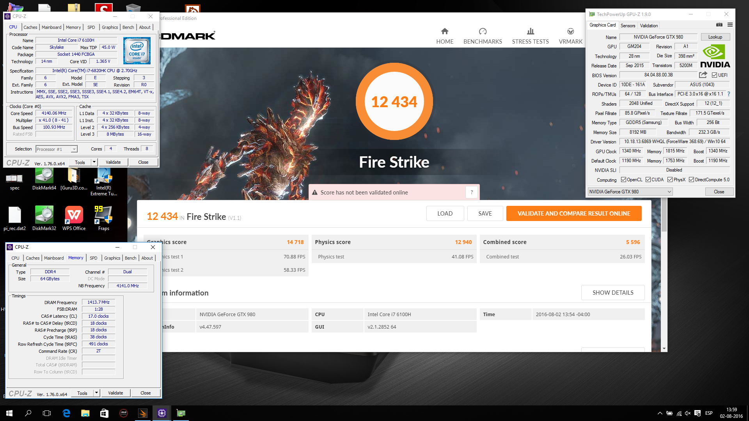Open Graphics tab in Memory CPU-Z window

pyautogui.click(x=112, y=258)
